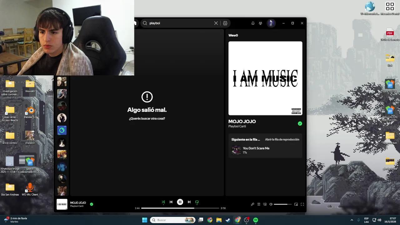Open Blender 5.0 desktop shortcut
This screenshot has width=400, height=225.
30,112
